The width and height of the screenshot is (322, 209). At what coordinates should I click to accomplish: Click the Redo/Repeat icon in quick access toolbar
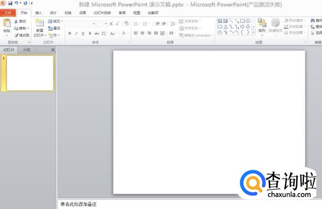tap(25, 3)
